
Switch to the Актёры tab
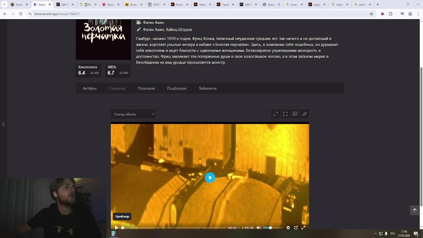point(90,88)
